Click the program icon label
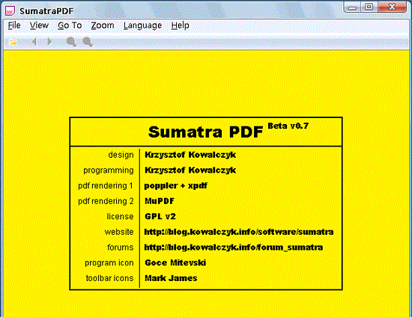 coord(109,263)
